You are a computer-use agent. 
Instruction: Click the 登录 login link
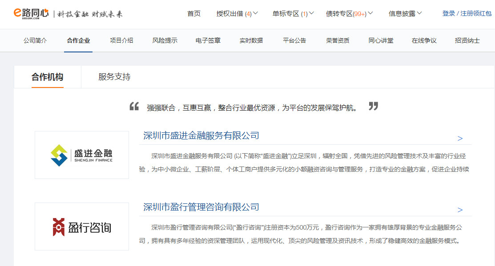tap(449, 14)
